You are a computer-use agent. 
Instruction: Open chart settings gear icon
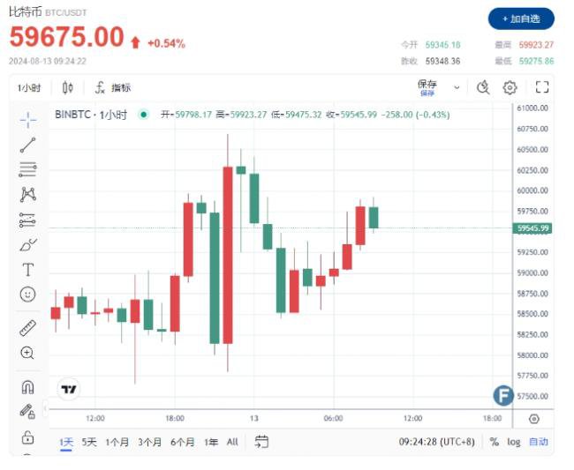[510, 87]
